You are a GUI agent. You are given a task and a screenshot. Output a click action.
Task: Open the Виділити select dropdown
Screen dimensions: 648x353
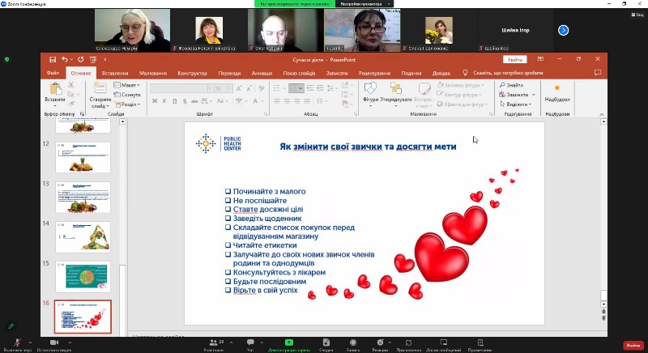click(516, 104)
